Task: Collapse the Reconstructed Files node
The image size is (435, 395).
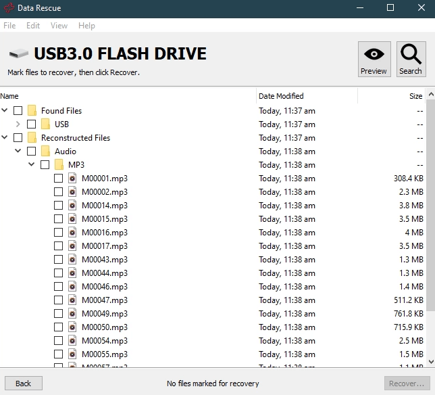Action: (5, 137)
